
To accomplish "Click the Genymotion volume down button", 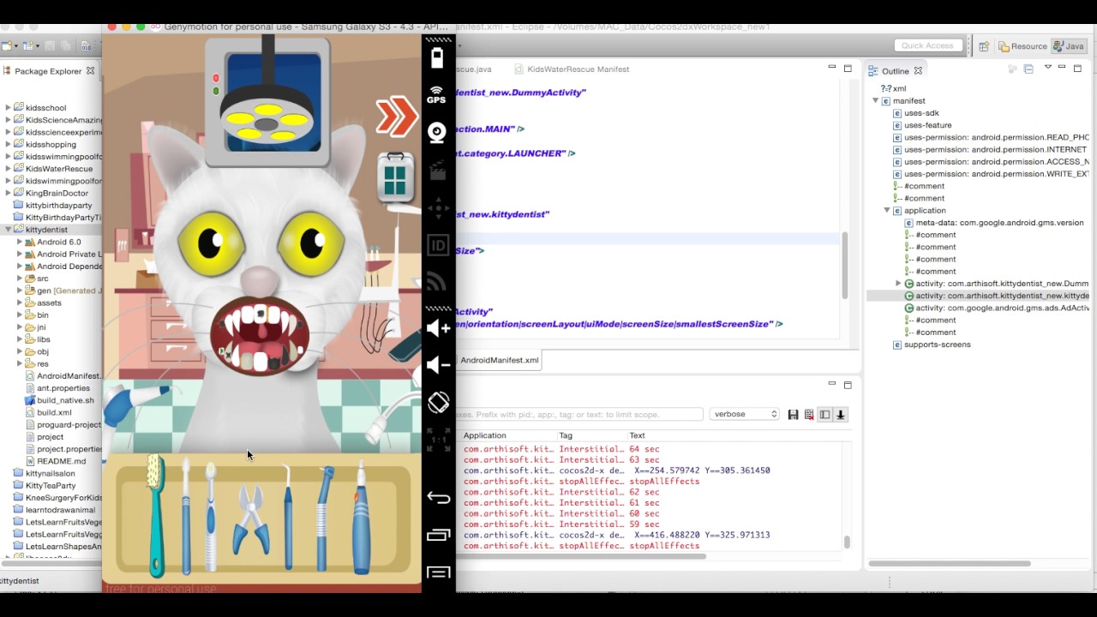I will [x=438, y=365].
